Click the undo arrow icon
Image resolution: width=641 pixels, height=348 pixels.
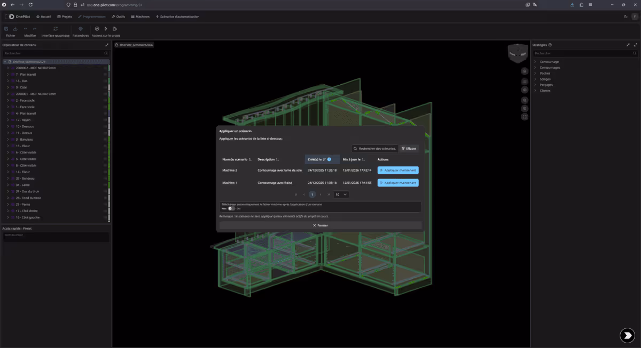click(26, 29)
